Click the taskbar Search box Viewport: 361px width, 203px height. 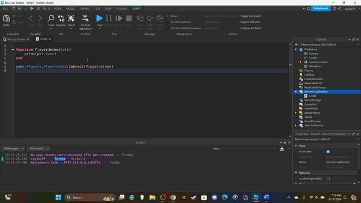[x=90, y=197]
